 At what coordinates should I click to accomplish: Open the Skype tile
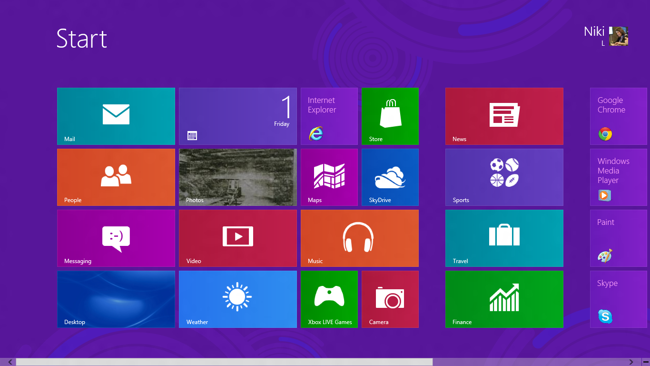pyautogui.click(x=619, y=299)
